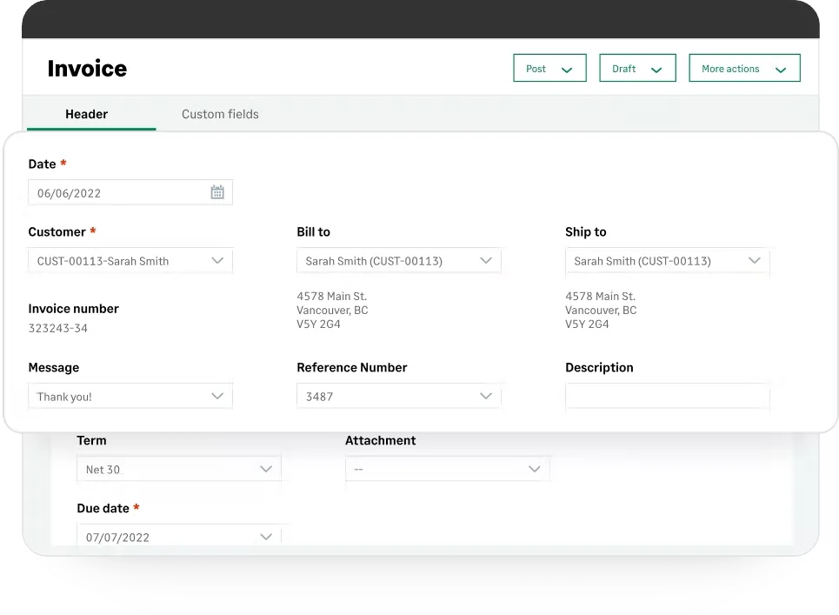
Task: Click the Invoice page heading
Action: click(87, 69)
